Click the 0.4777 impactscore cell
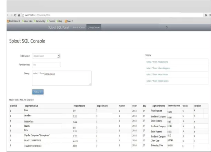The image size is (211, 152). [x=76, y=141]
